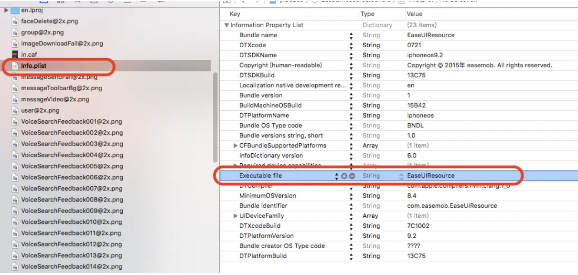Click the MinimumOSVersion value 8.4
This screenshot has height=275, width=578.
(411, 196)
